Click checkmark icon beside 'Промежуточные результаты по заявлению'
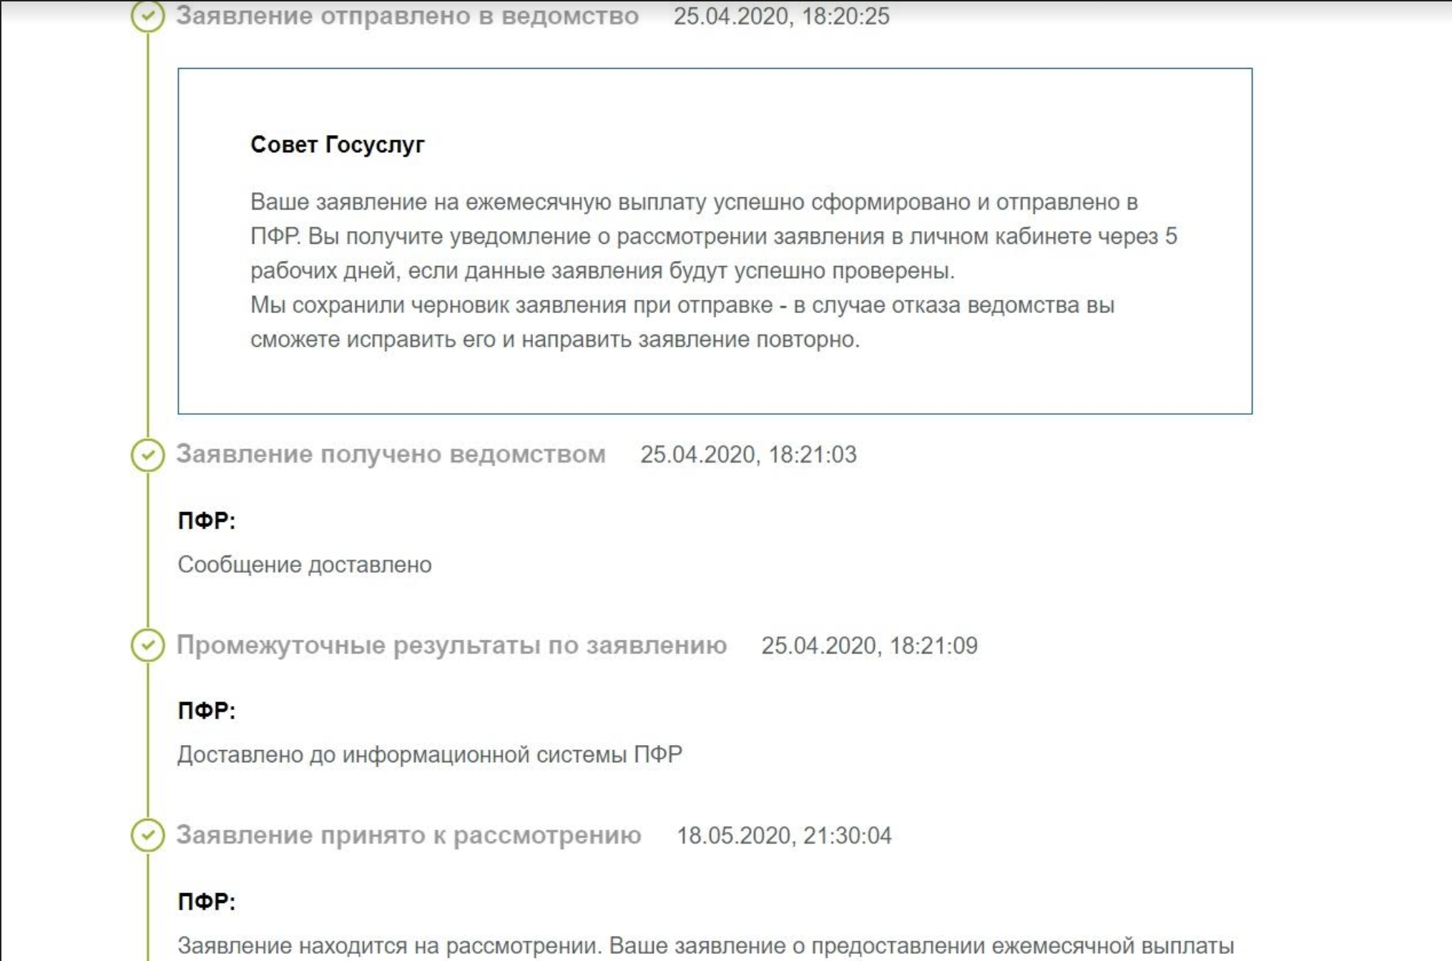Screen dimensions: 1452x961 coord(147,645)
